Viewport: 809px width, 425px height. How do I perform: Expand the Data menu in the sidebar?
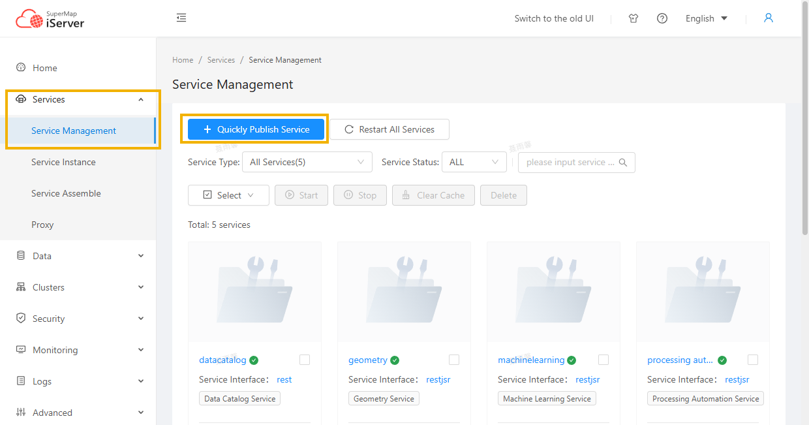tap(78, 256)
